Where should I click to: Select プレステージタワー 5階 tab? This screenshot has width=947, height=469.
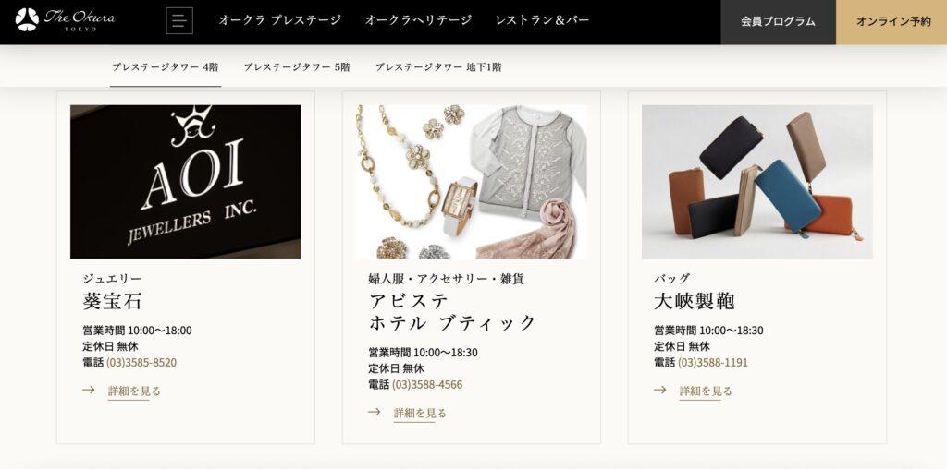(x=297, y=67)
